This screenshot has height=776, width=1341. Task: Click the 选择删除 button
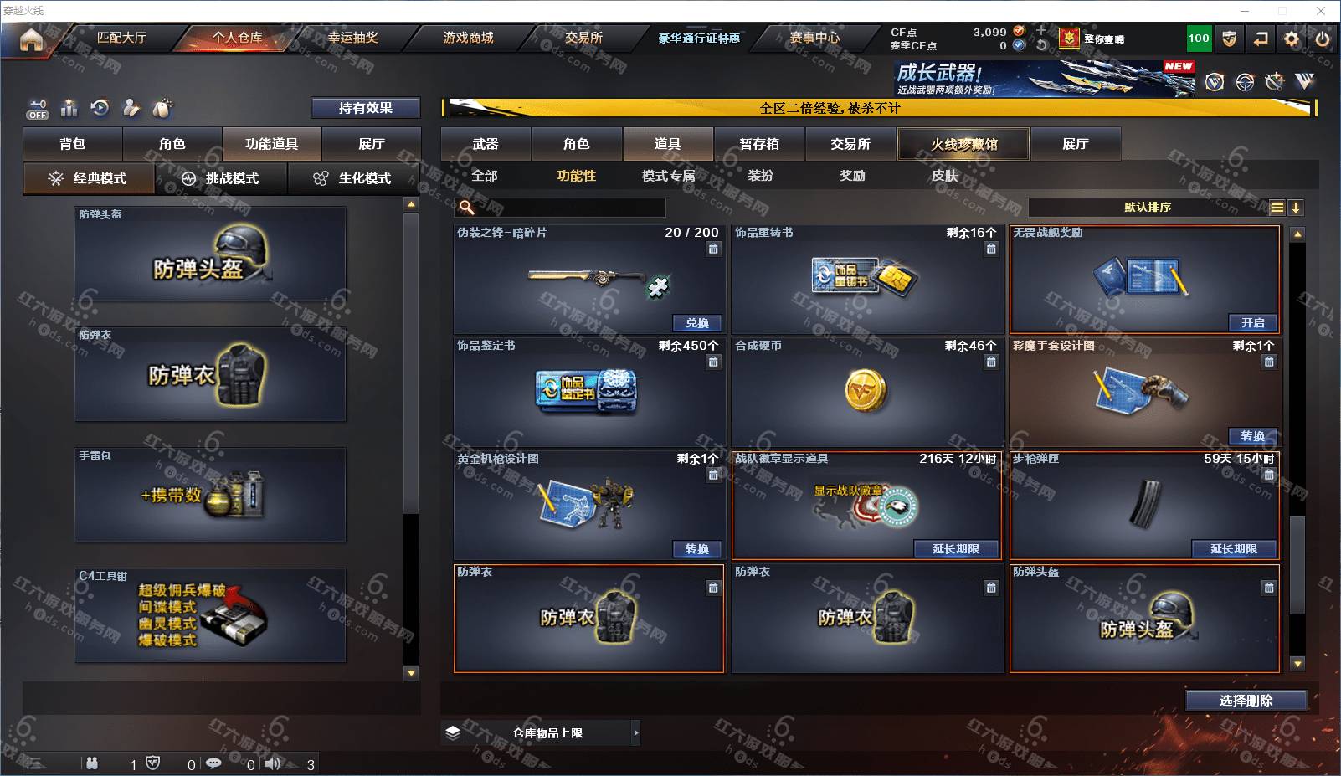coord(1246,701)
